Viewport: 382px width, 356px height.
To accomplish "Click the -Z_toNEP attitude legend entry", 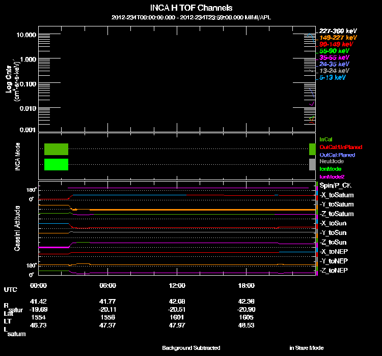I will tap(334, 270).
